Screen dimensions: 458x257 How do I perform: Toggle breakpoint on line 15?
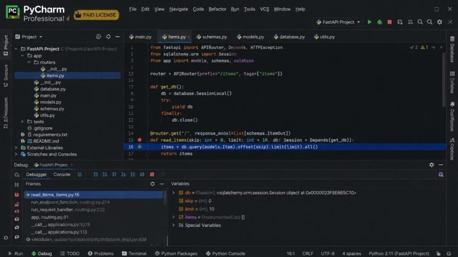point(140,140)
